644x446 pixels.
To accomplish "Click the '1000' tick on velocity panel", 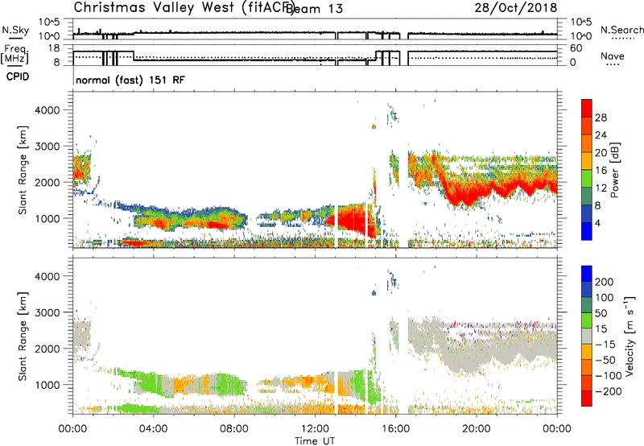I will coord(47,385).
